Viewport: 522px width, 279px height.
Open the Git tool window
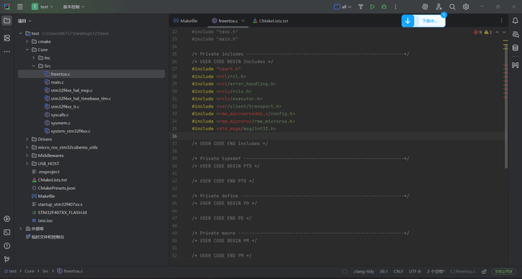click(x=7, y=259)
